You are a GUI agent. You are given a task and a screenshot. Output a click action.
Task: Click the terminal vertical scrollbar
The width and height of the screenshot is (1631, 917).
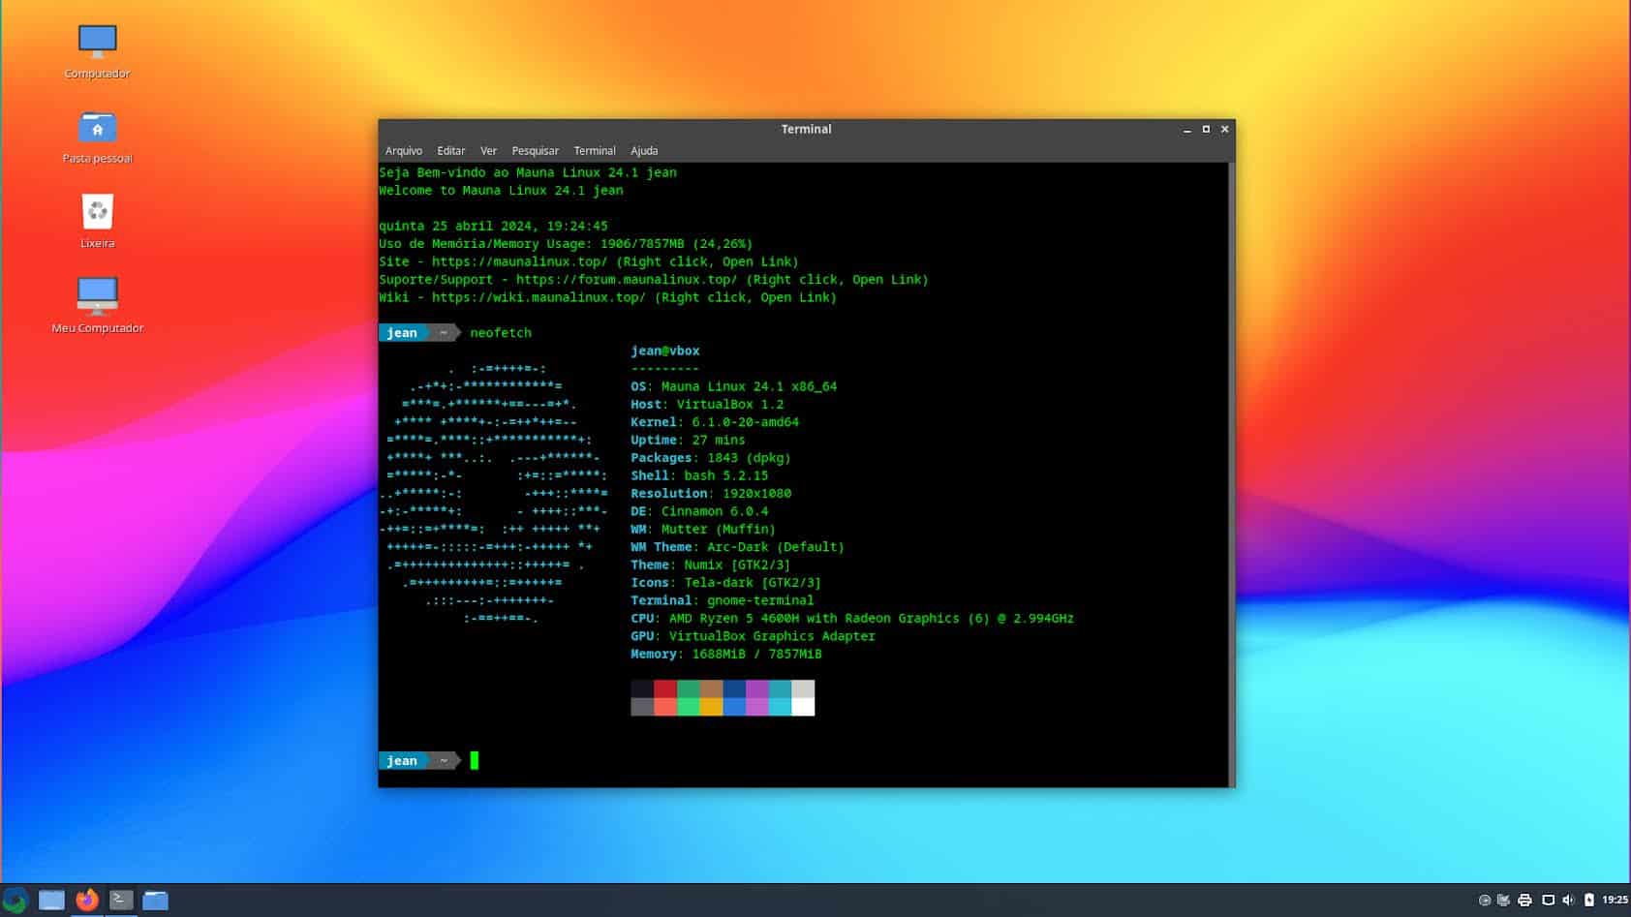coord(1231,474)
